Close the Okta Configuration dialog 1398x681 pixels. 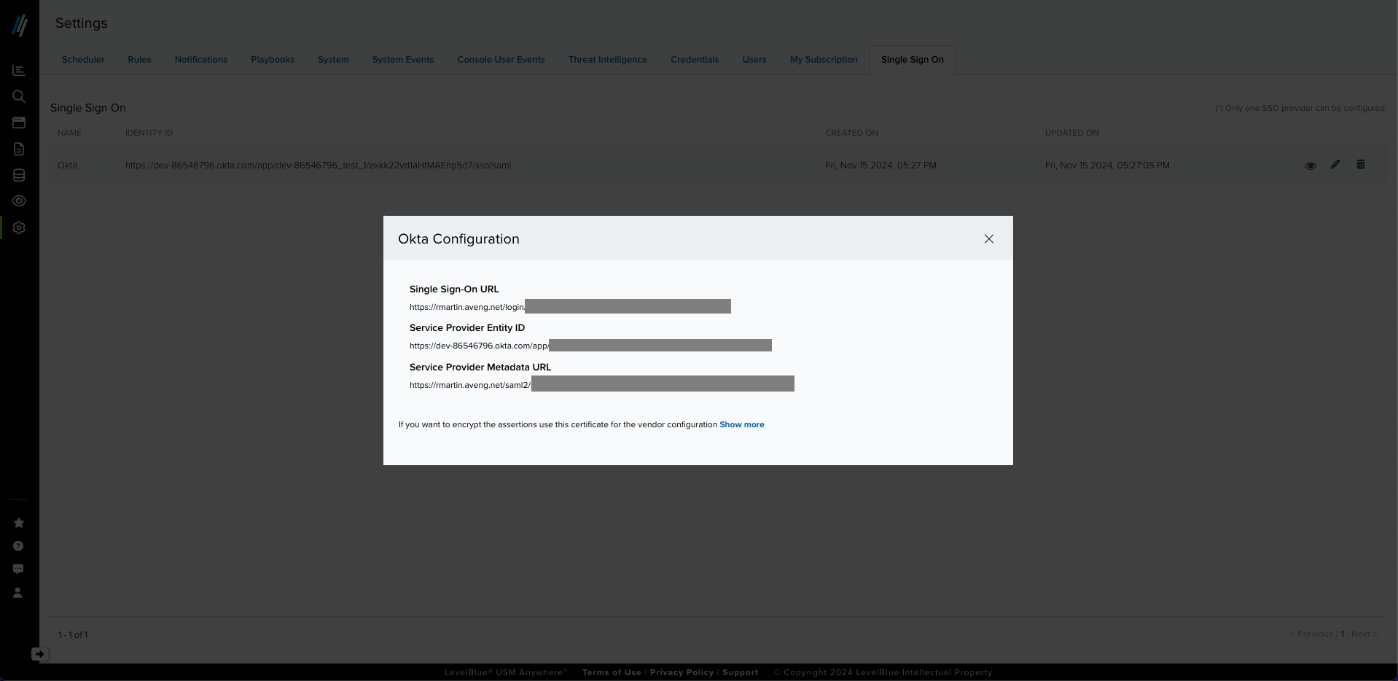click(989, 239)
